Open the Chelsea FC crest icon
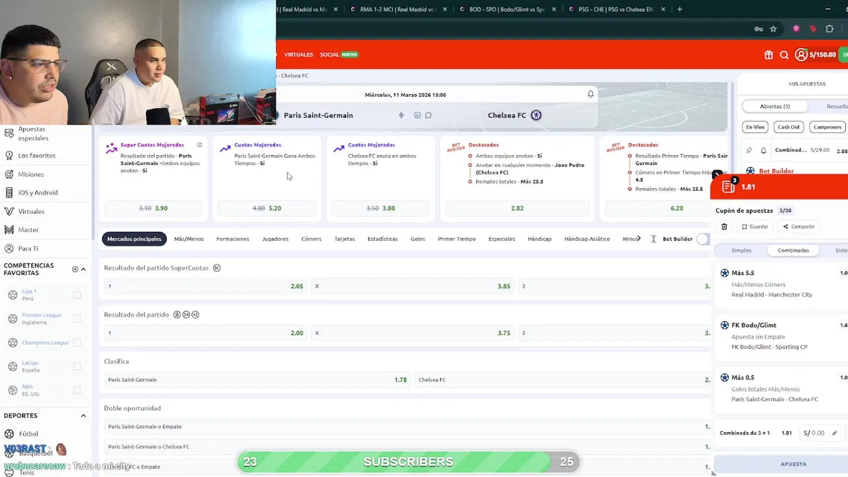 coord(536,115)
